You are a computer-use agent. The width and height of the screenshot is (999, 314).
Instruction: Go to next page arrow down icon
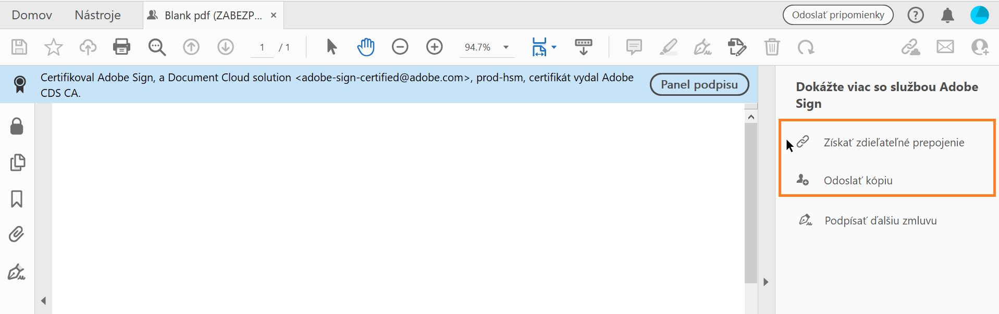(x=226, y=47)
